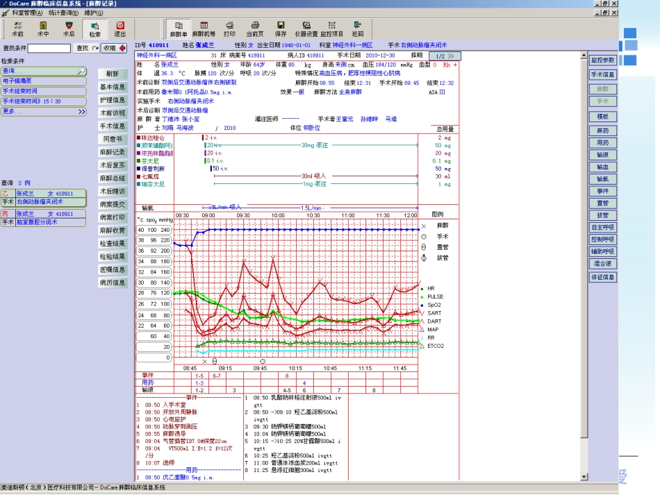Click the 查询... search condition bar
Viewport: 660px width, 495px height.
coord(44,71)
